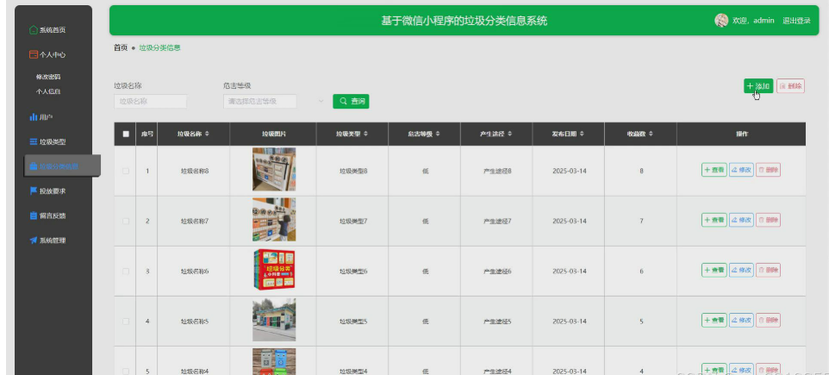Sort by 发布日期 column arrows
The image size is (829, 375).
click(x=582, y=134)
